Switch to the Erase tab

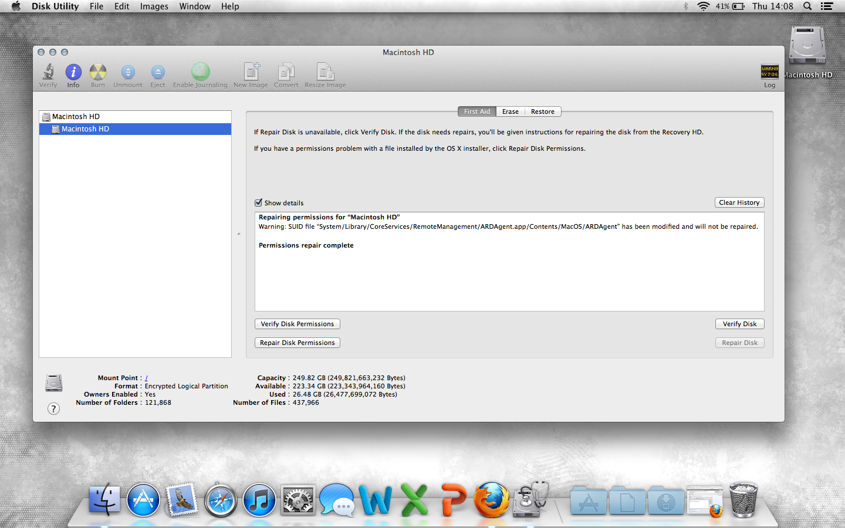(511, 111)
